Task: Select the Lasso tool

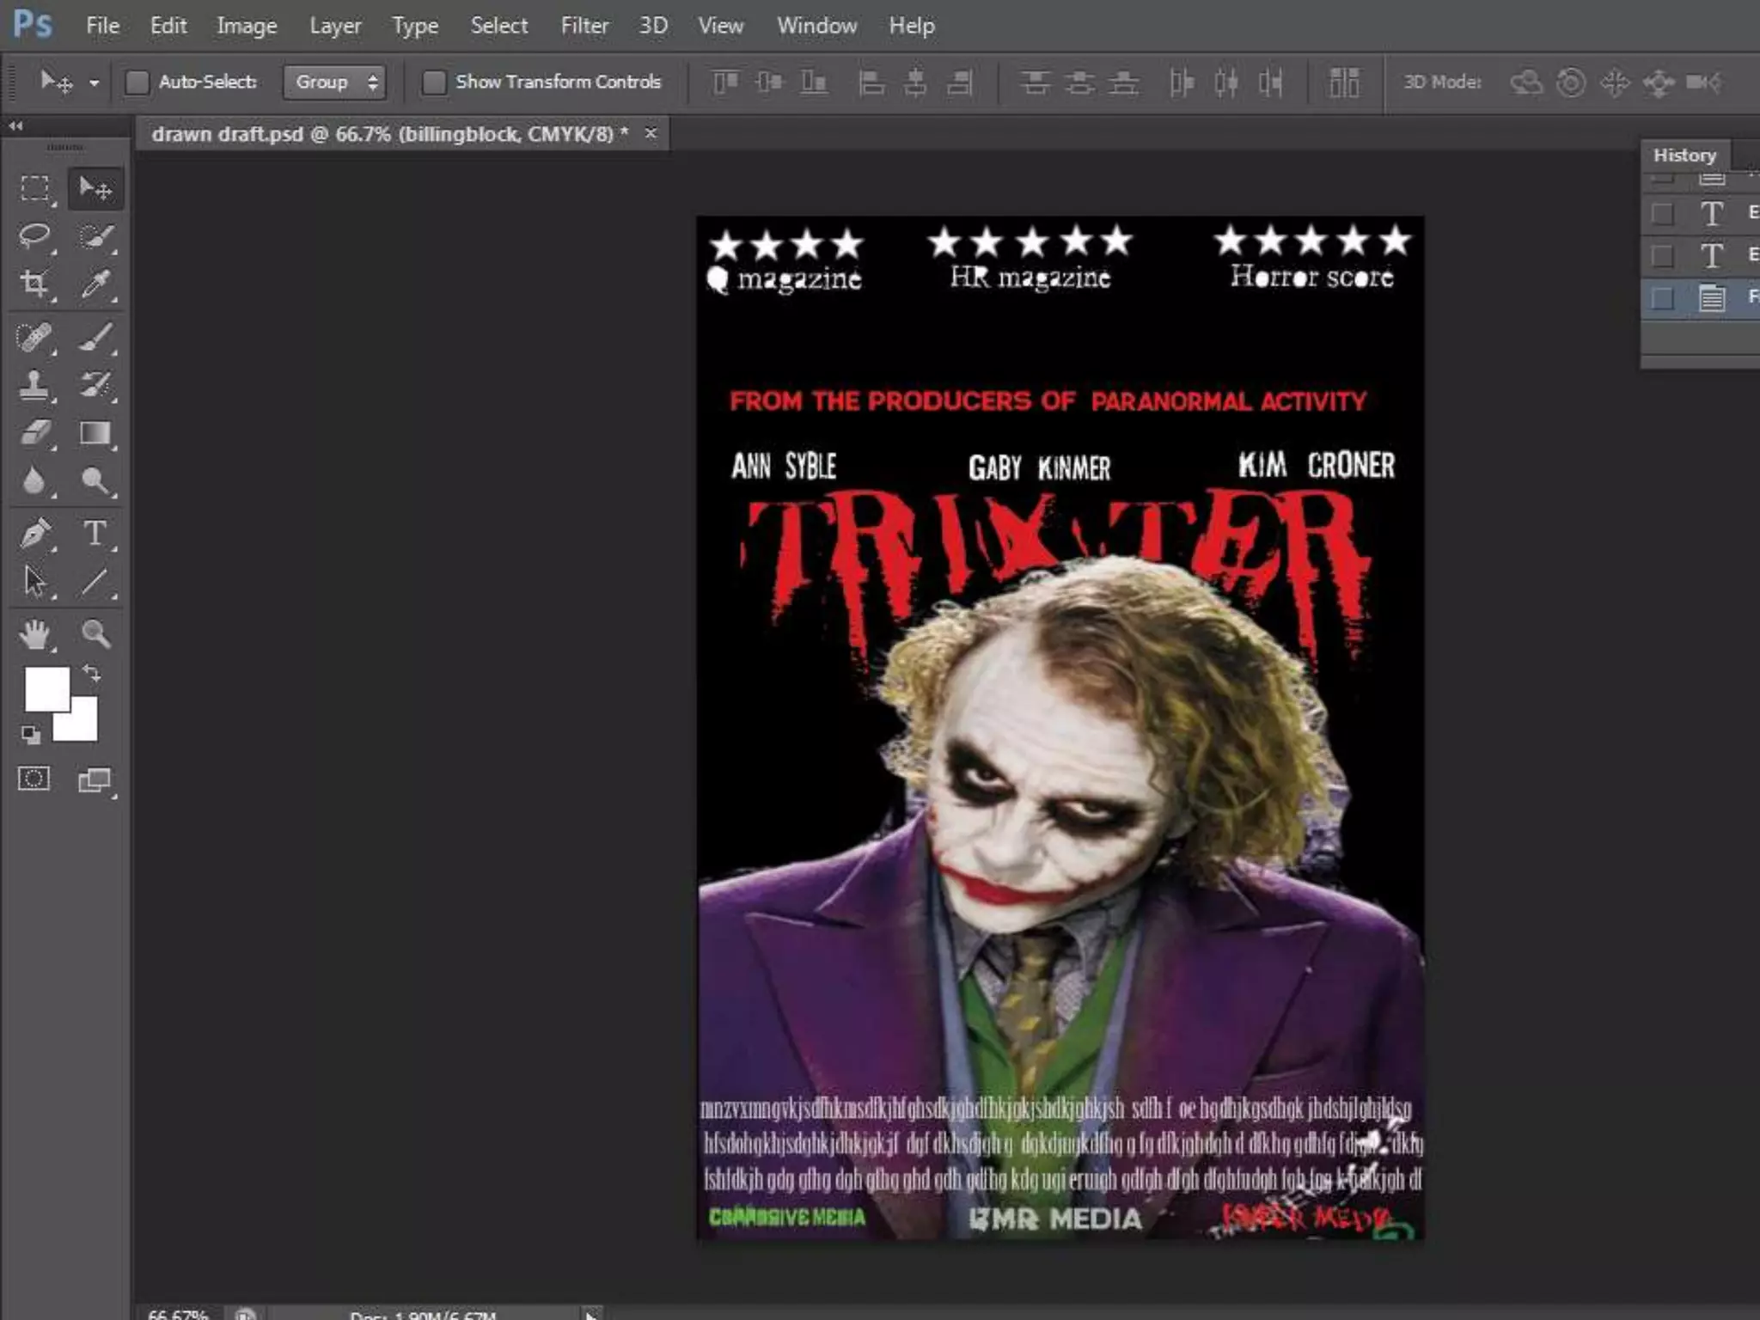Action: tap(34, 235)
